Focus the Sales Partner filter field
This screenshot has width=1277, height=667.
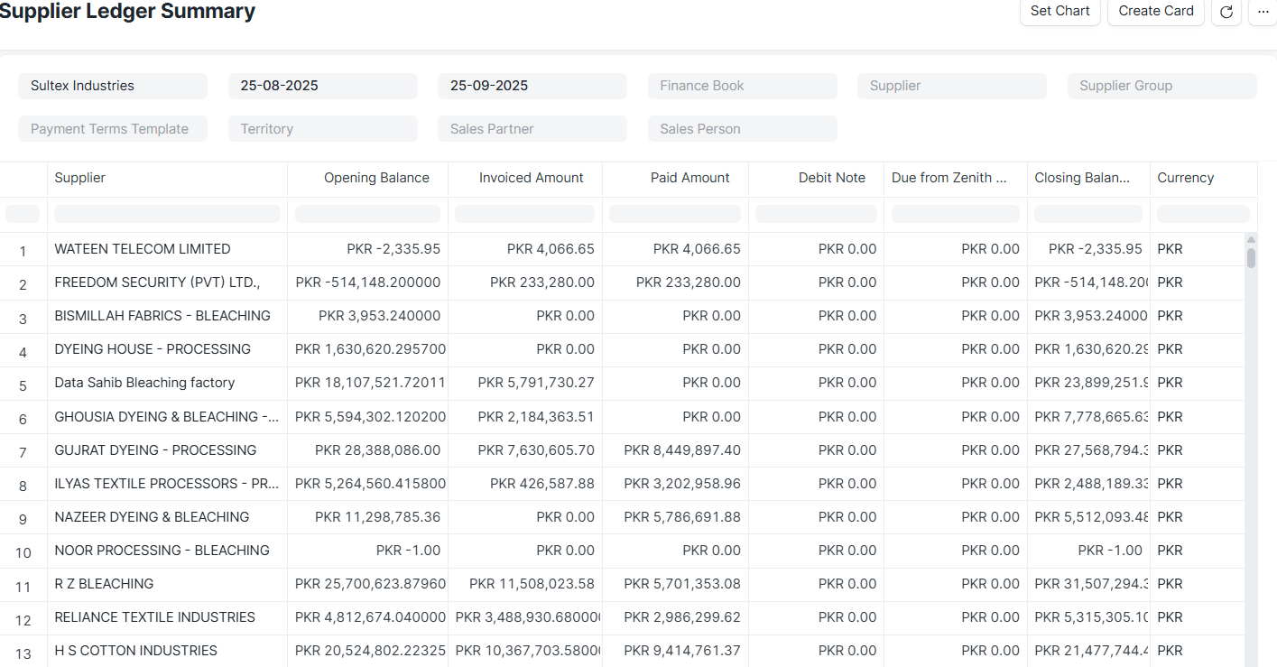[532, 129]
